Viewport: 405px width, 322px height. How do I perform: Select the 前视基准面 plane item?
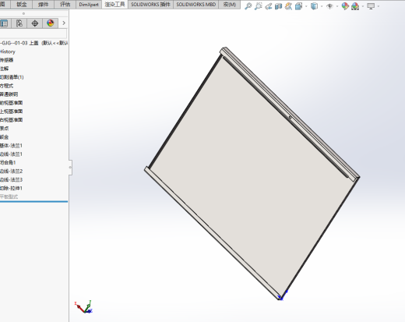click(x=12, y=103)
